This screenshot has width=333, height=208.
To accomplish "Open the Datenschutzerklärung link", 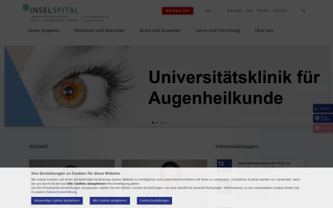I will [62, 192].
